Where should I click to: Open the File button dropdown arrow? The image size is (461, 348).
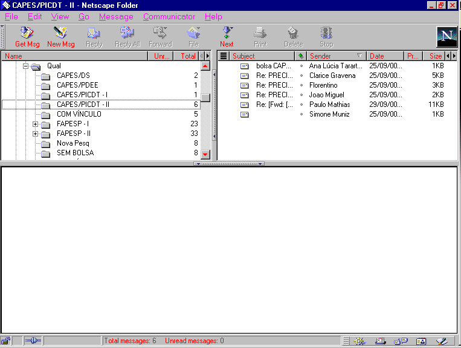click(x=199, y=28)
